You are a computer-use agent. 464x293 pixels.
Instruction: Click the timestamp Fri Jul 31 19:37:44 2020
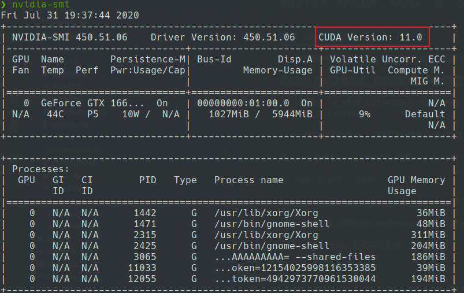tap(70, 16)
